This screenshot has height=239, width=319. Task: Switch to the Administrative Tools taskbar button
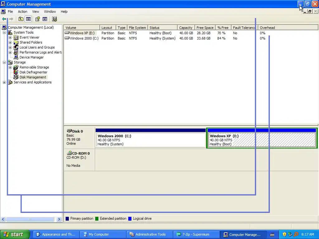tap(149, 235)
